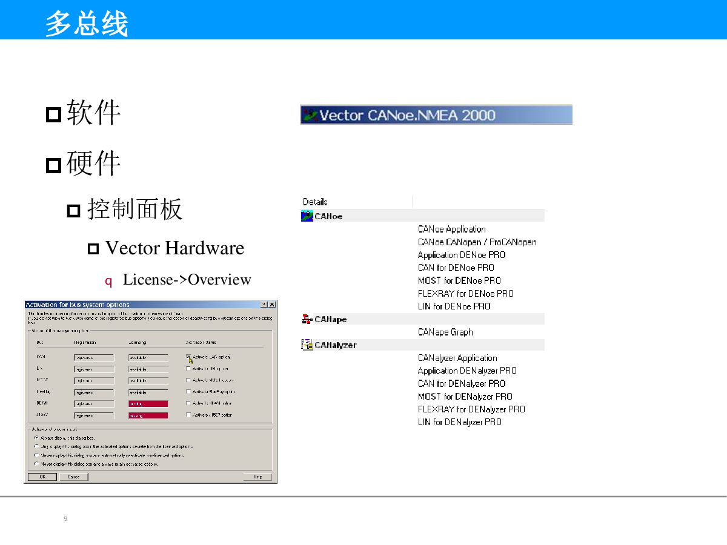Screen dimensions: 727x545
Task: Click the 'License->Overview' bullet text
Action: 187,279
